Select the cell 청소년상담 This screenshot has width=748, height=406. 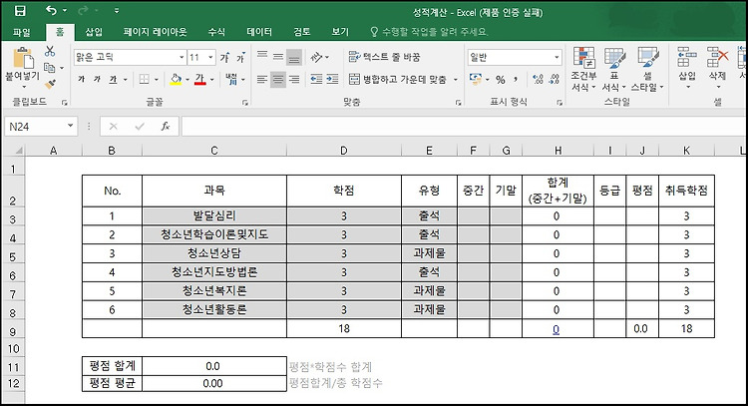(x=214, y=253)
